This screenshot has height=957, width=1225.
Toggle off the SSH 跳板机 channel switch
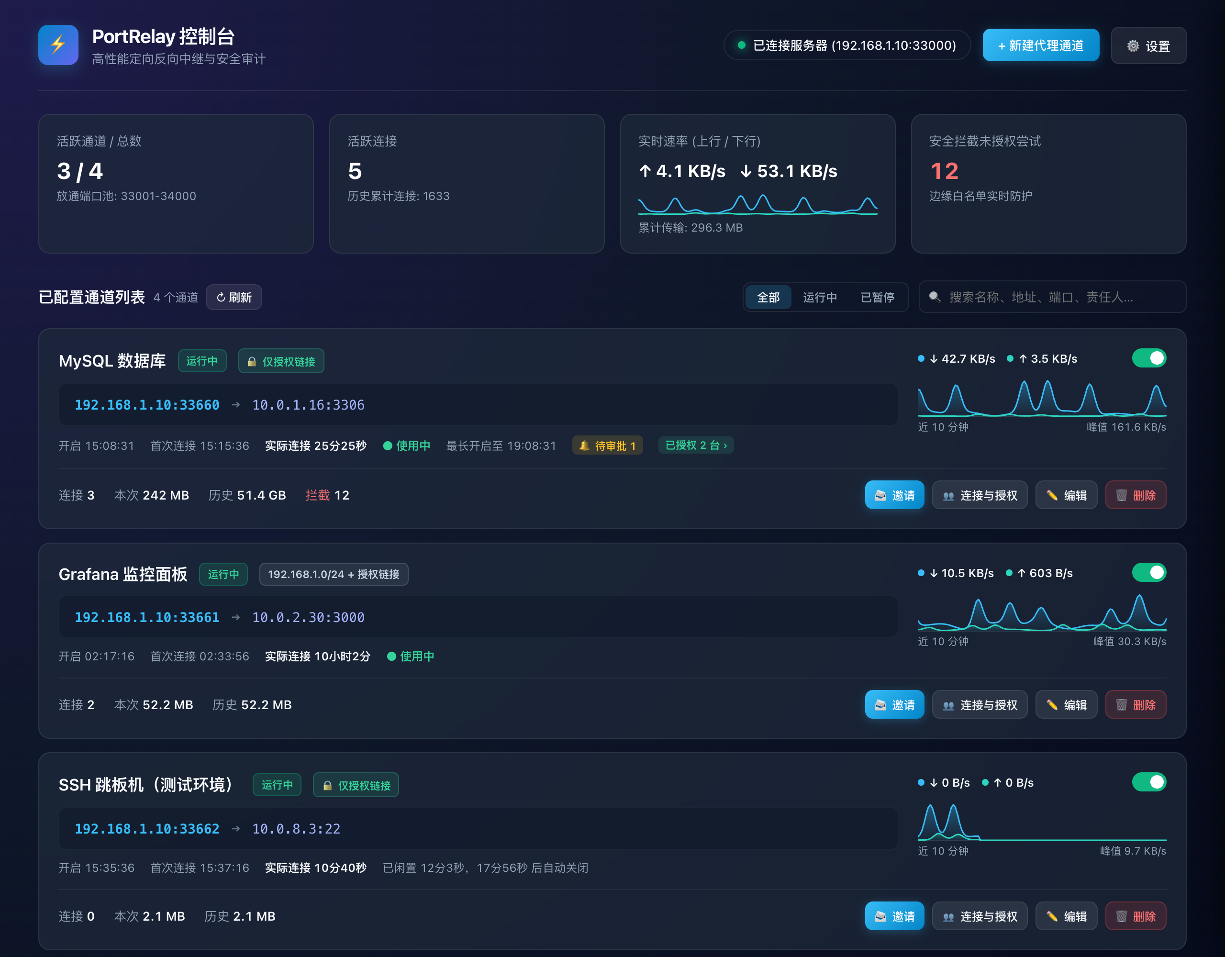1149,782
